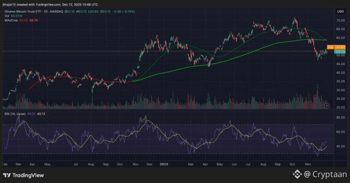Click the orange Pre price tag
Viewport: 350px width, 183px height.
330,47
